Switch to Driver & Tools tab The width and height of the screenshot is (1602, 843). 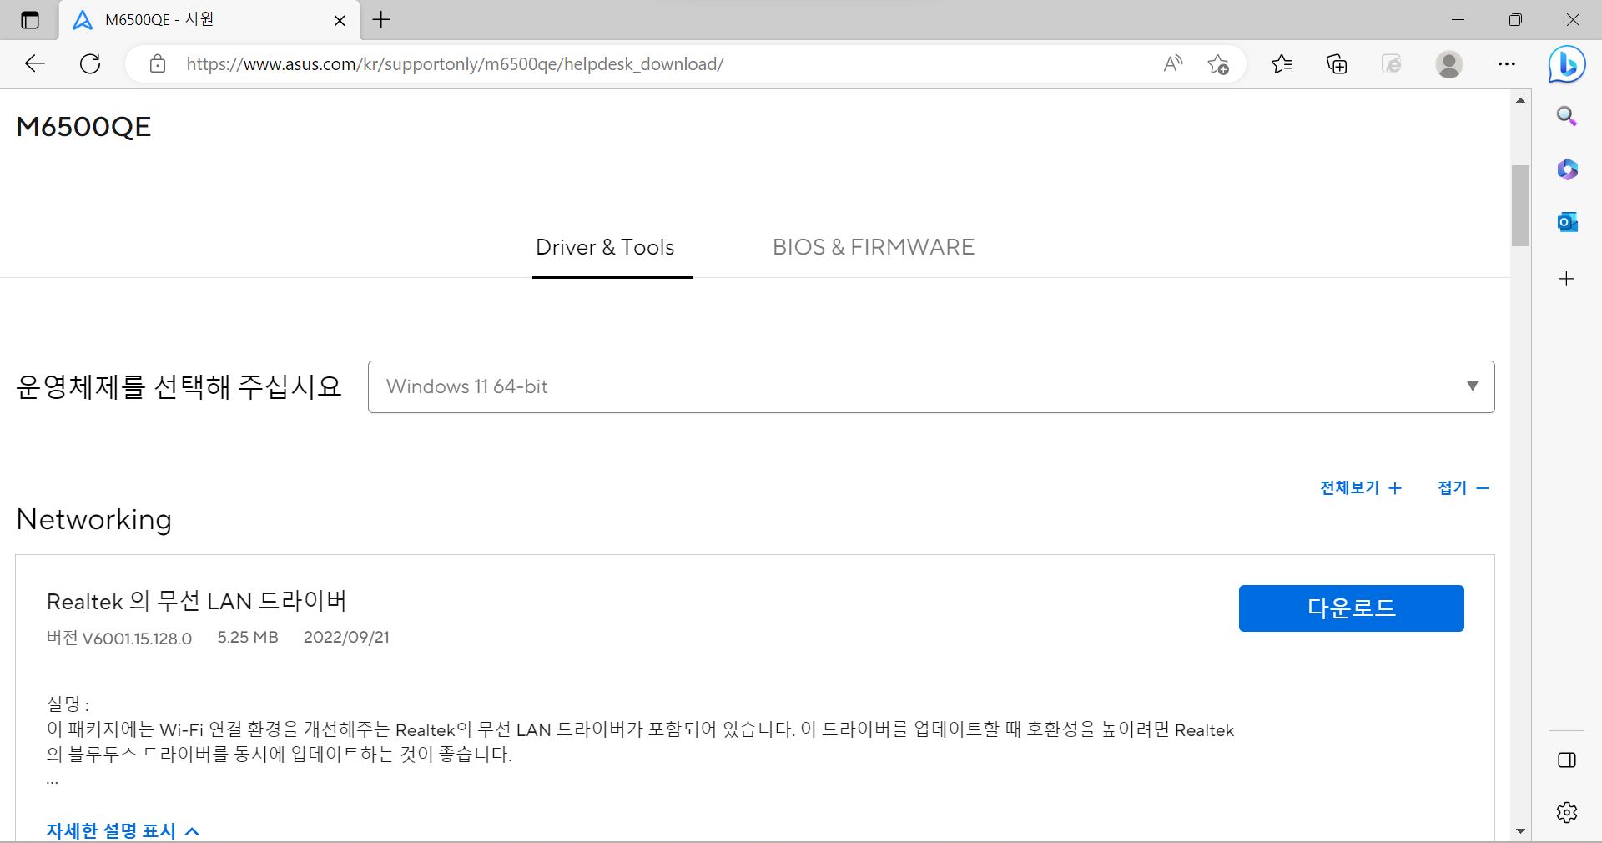tap(605, 247)
